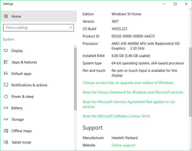
Task: Click the search magnifier icon
Action: coord(71,28)
